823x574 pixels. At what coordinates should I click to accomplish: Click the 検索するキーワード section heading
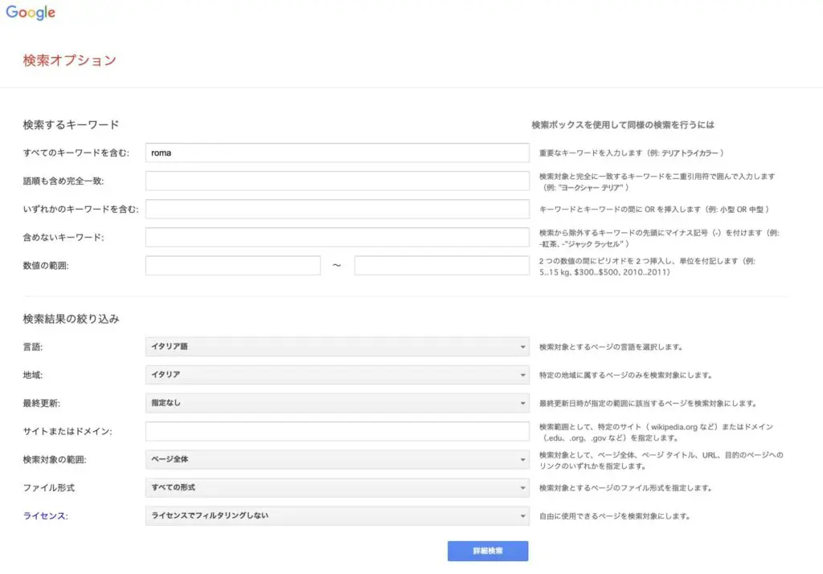[71, 124]
